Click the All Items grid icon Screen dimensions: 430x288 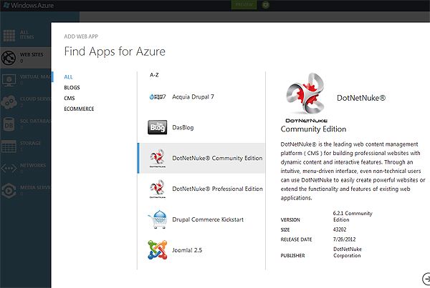click(x=9, y=35)
